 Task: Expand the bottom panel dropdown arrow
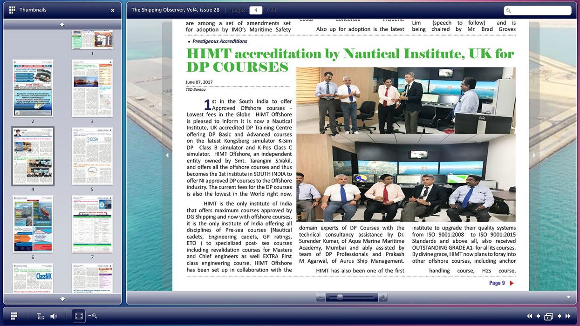tap(568, 298)
